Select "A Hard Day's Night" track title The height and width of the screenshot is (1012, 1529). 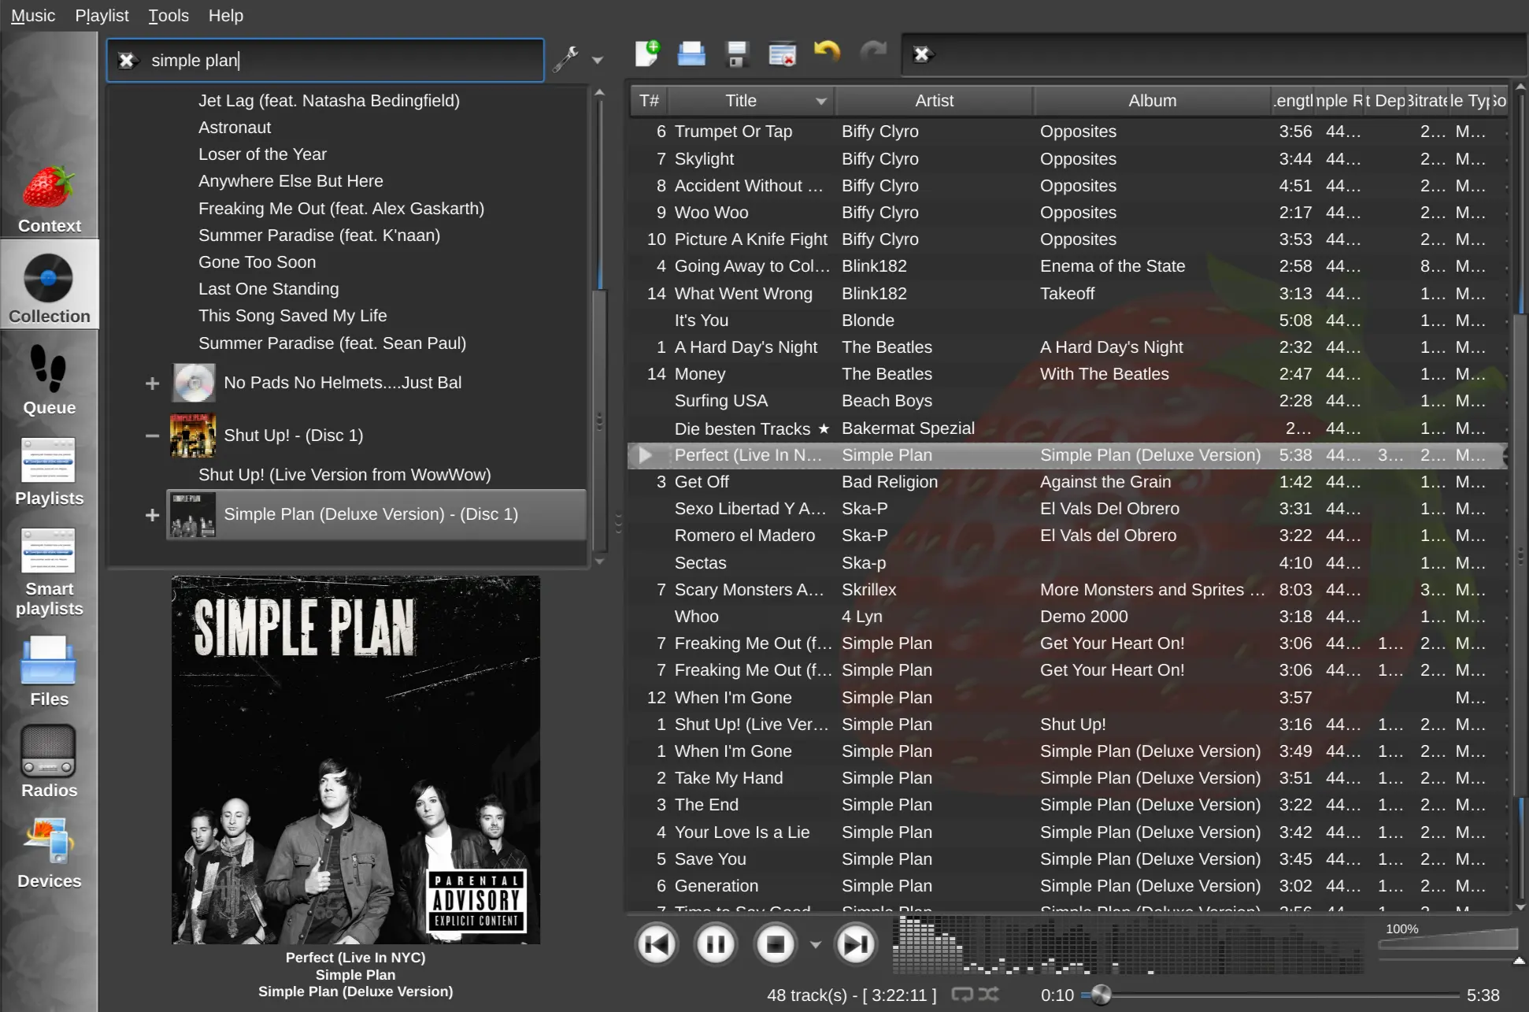[746, 347]
